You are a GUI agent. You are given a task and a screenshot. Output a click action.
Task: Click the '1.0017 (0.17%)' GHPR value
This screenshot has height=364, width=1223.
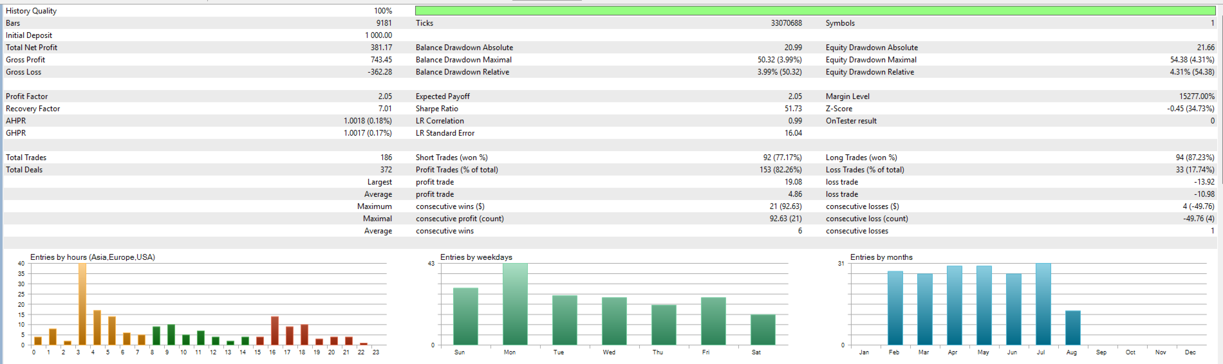pyautogui.click(x=368, y=133)
